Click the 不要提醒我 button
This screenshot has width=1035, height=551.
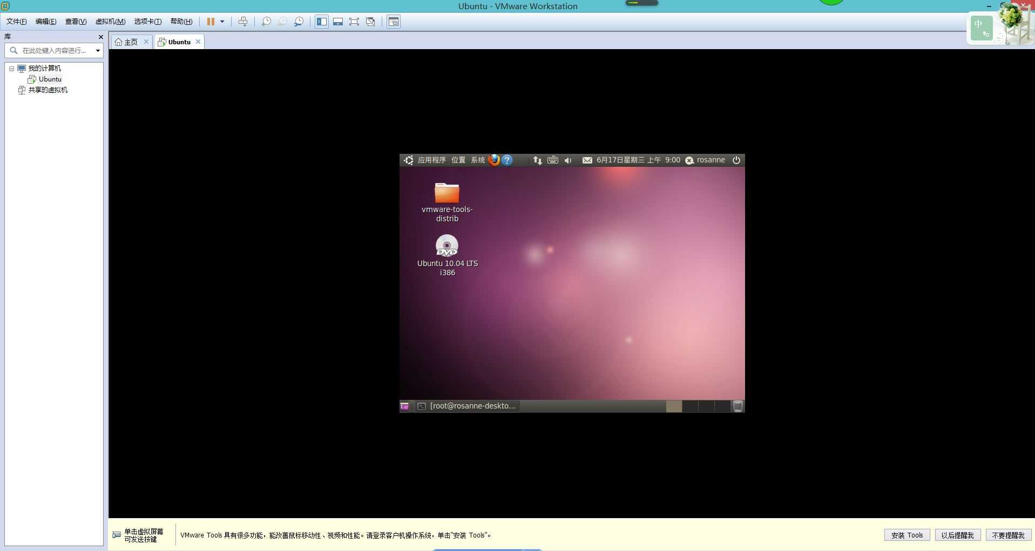click(x=1008, y=535)
